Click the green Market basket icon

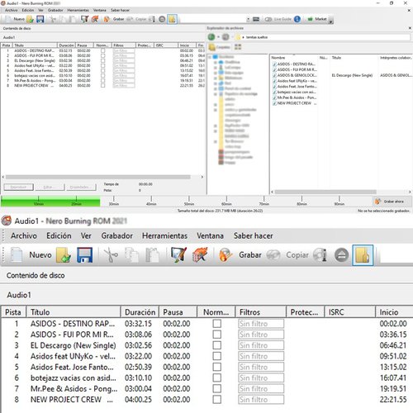tap(310, 19)
